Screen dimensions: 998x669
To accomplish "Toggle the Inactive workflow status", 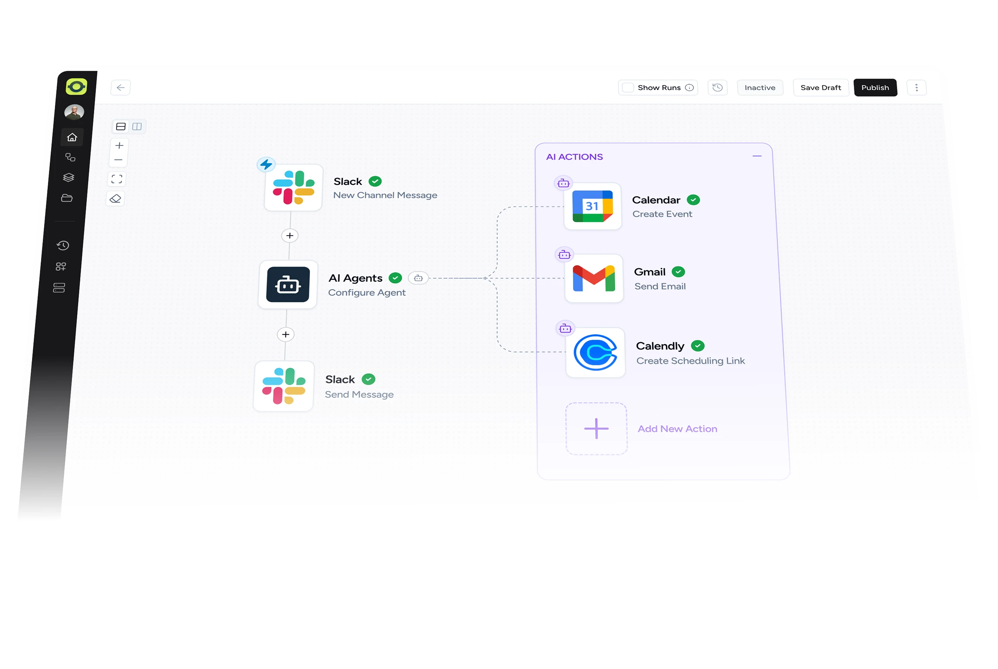I will (x=760, y=87).
